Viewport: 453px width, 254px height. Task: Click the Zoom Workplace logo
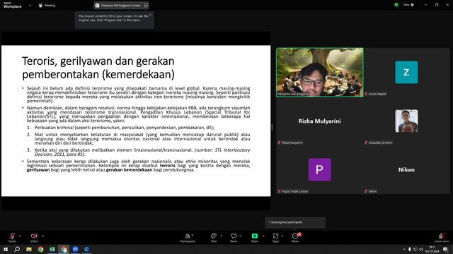[x=13, y=5]
